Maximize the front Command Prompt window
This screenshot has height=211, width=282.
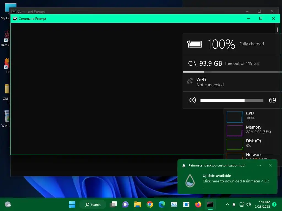[x=261, y=18]
